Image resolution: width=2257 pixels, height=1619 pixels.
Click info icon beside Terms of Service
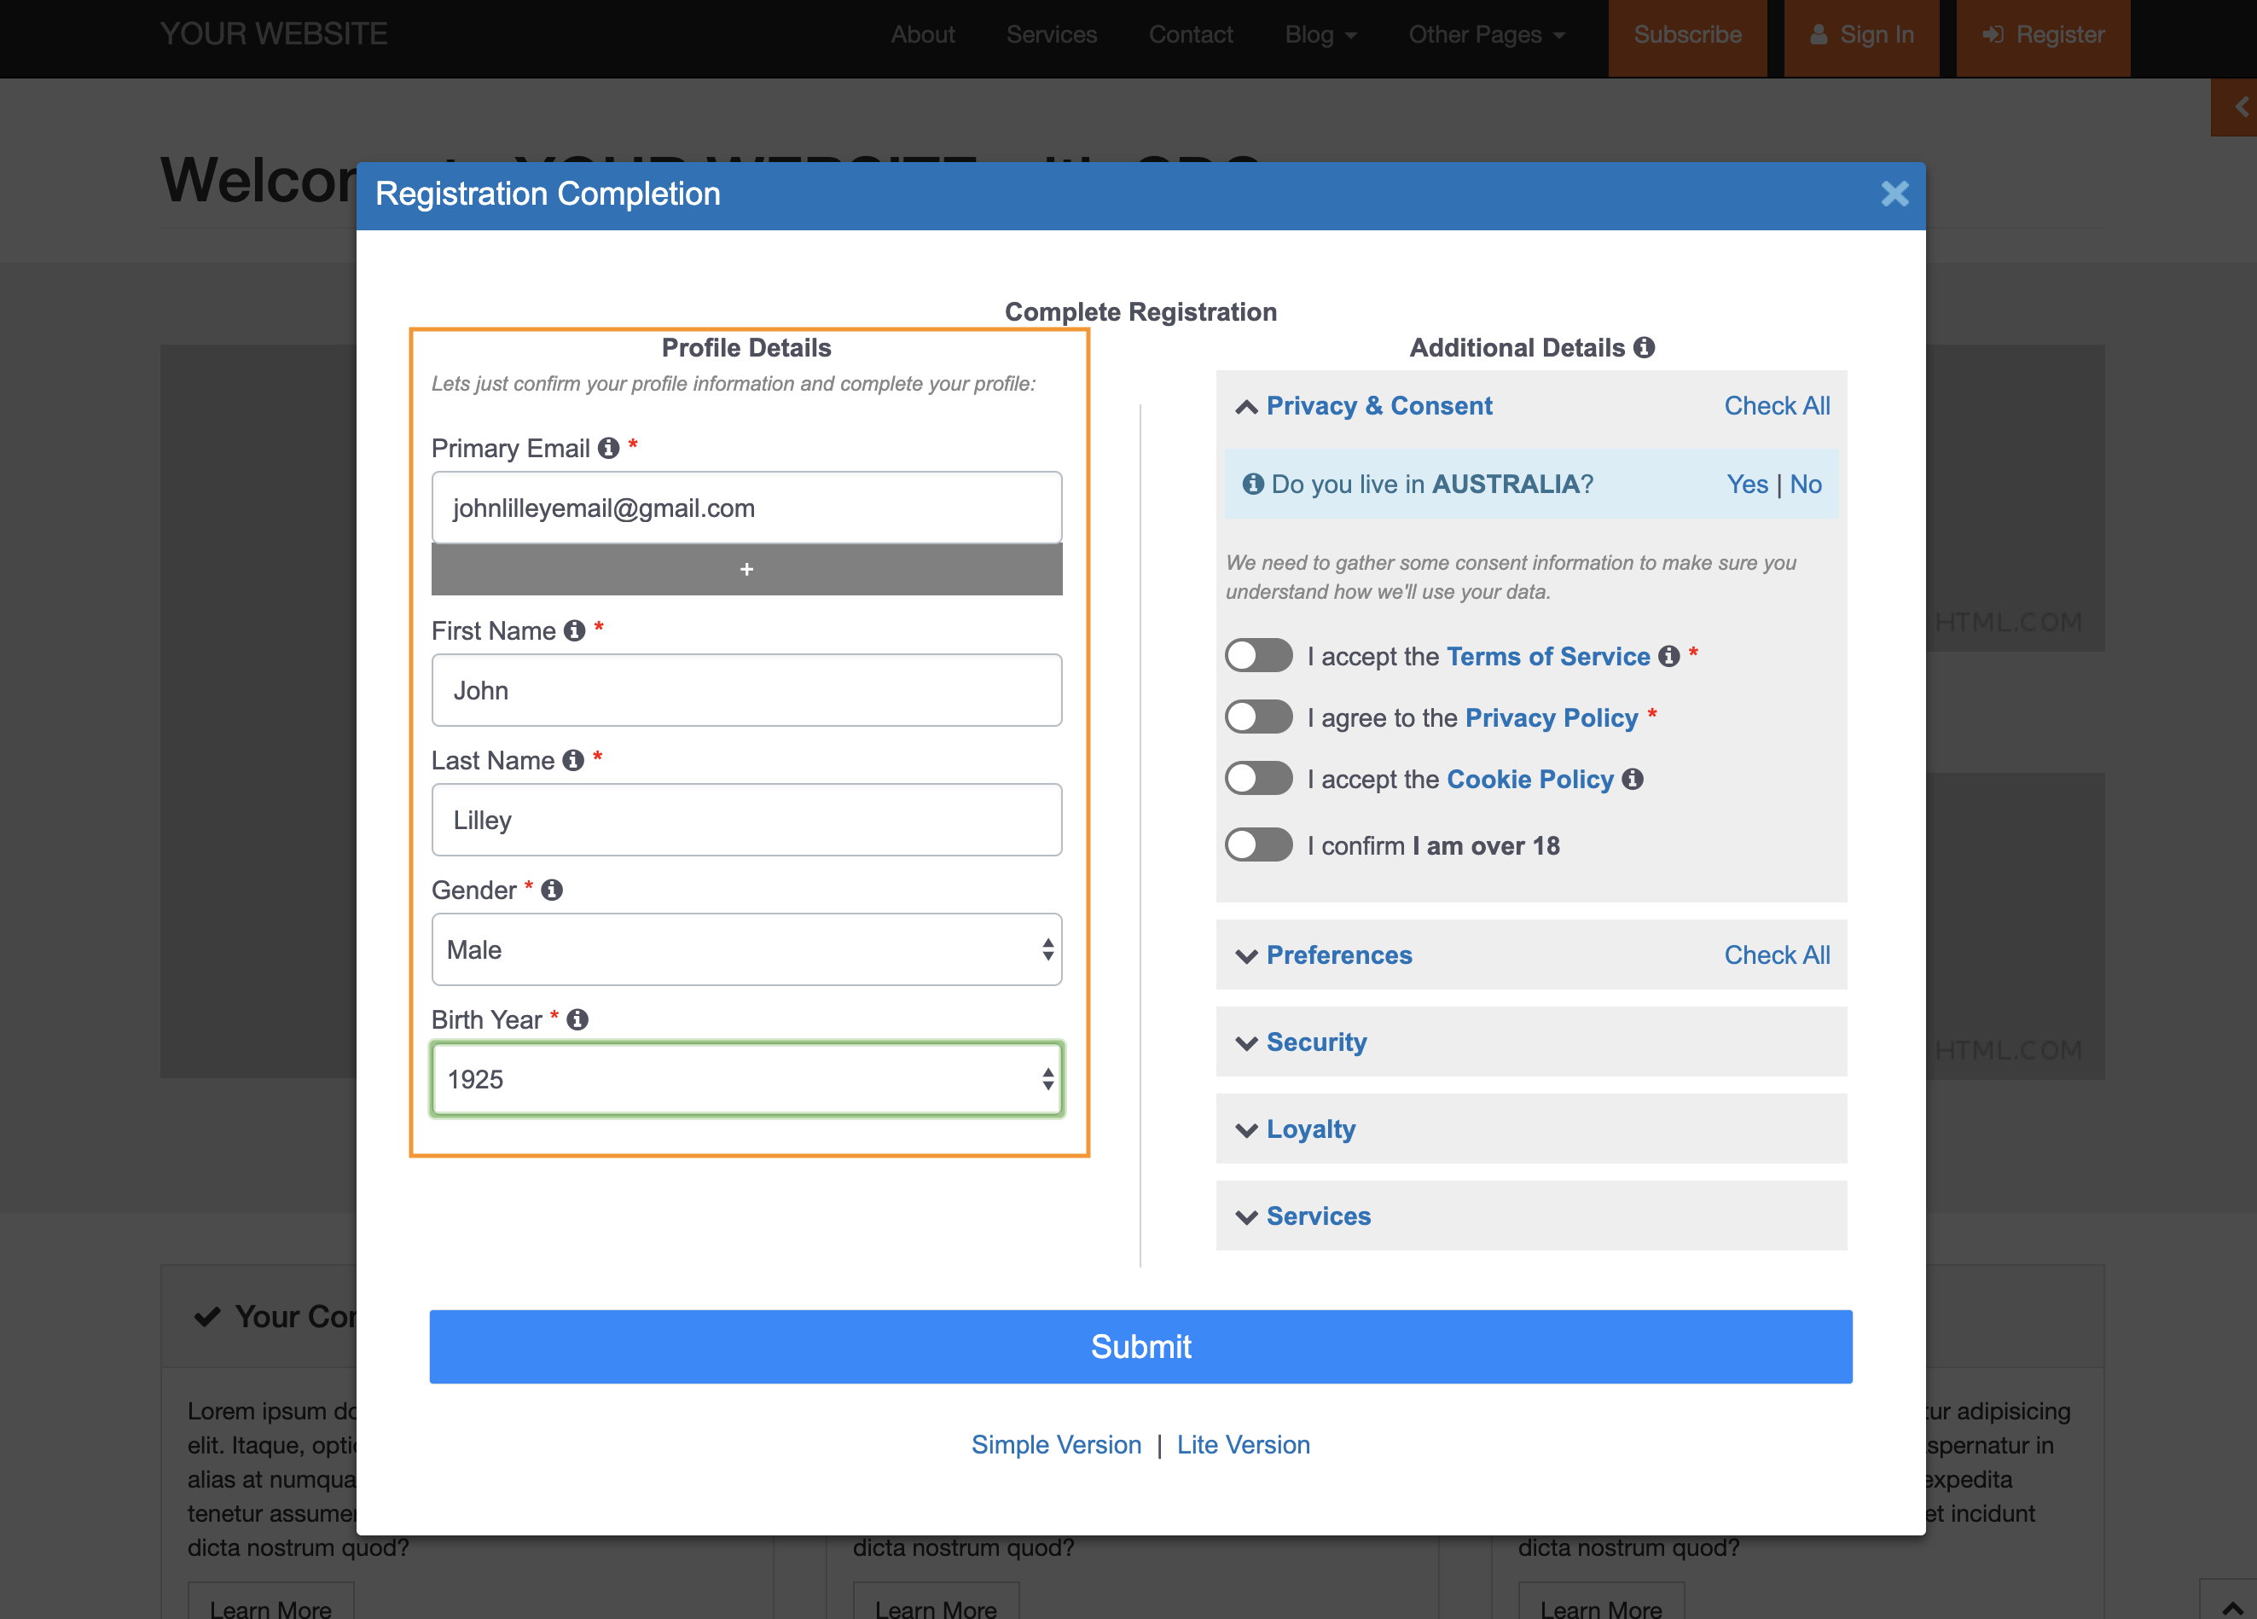pos(1668,657)
